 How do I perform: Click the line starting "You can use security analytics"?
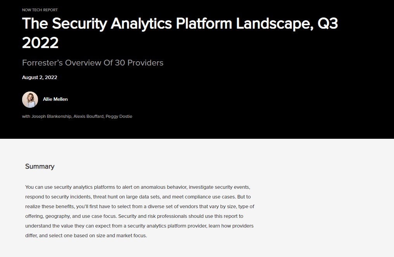click(x=138, y=187)
